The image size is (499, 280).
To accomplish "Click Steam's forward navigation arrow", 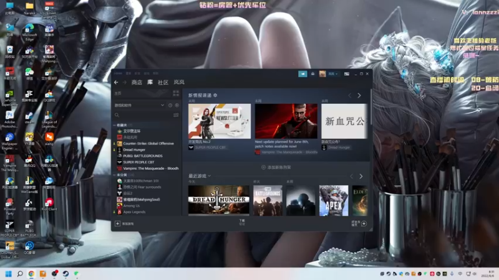I will [125, 82].
